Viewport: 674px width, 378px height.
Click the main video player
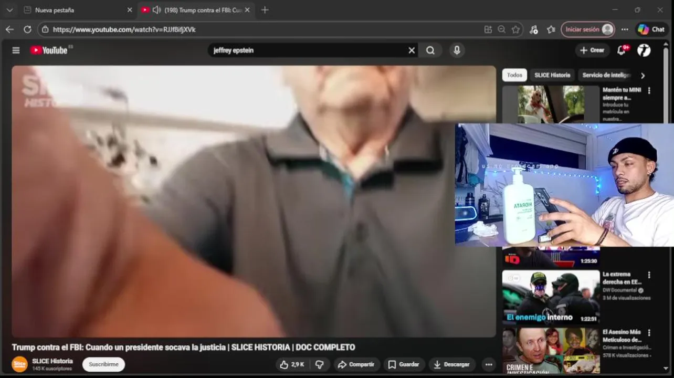tap(254, 201)
